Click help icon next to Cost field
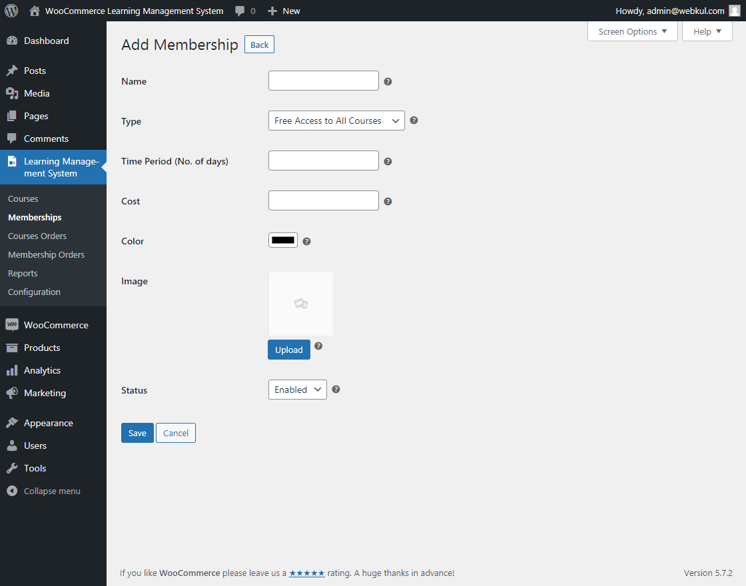The height and width of the screenshot is (586, 746). click(388, 201)
